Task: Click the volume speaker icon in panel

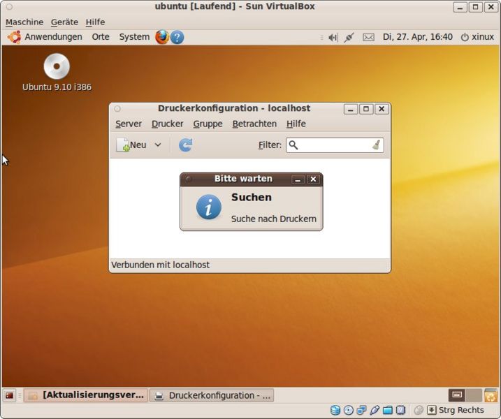Action: click(333, 37)
